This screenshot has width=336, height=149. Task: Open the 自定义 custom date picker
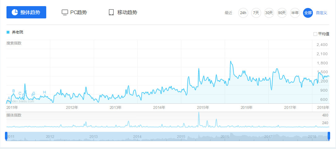tap(322, 13)
